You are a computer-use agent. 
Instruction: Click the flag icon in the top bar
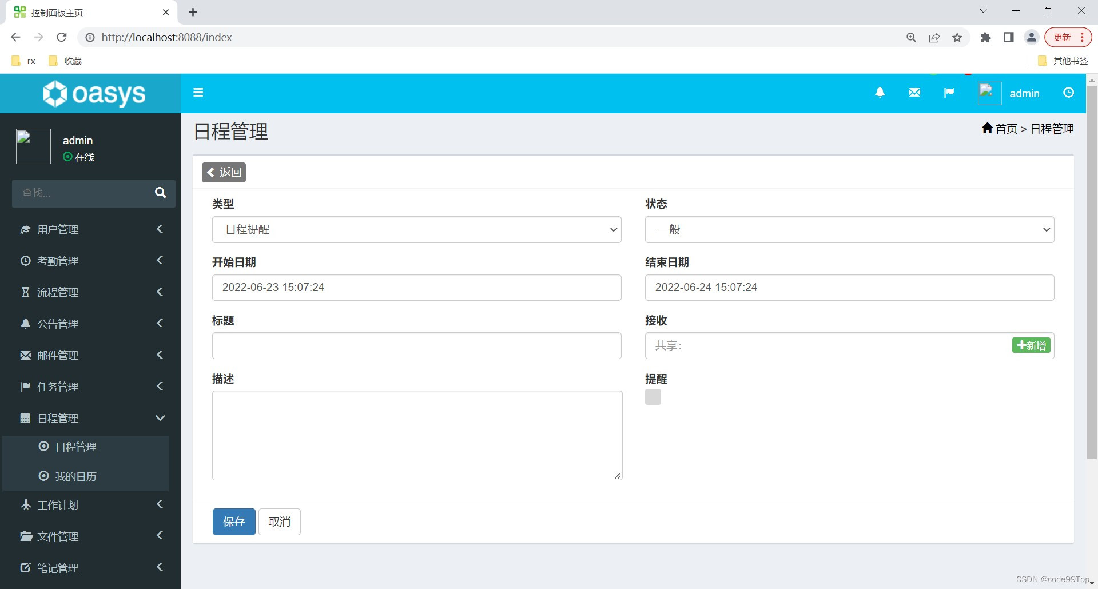tap(949, 92)
